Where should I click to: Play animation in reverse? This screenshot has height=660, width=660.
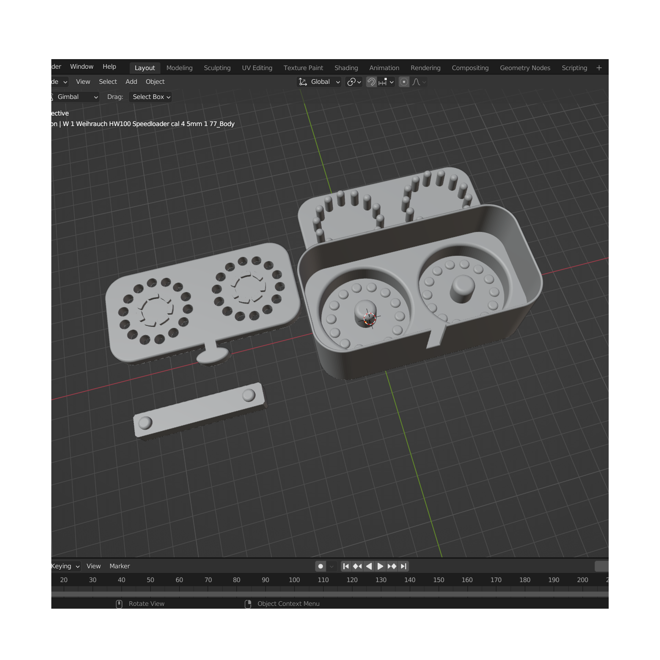tap(369, 566)
